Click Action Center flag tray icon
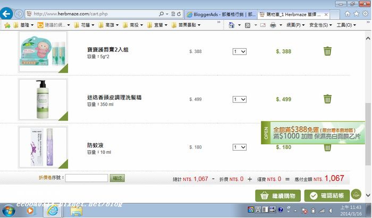 [305, 211]
